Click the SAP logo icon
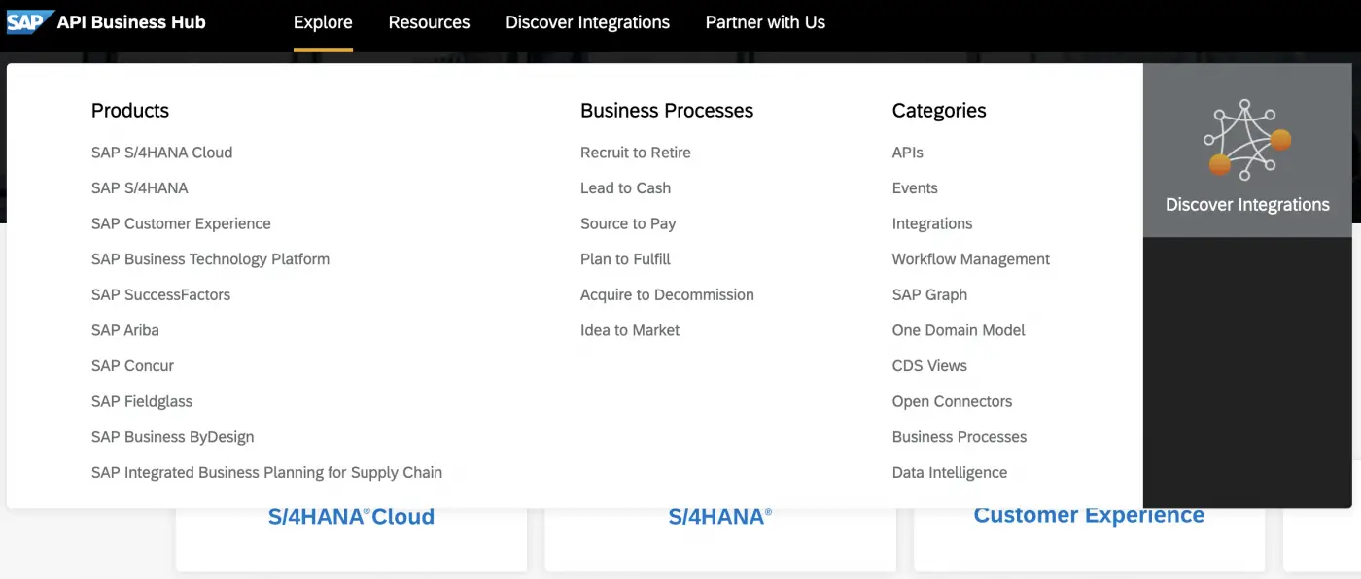 [29, 21]
